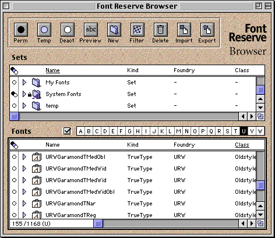Select the System Fonts set folder icon
The width and height of the screenshot is (275, 238).
pyautogui.click(x=37, y=94)
